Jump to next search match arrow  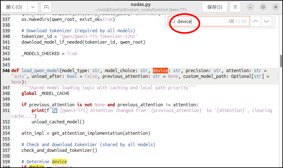pos(267,21)
